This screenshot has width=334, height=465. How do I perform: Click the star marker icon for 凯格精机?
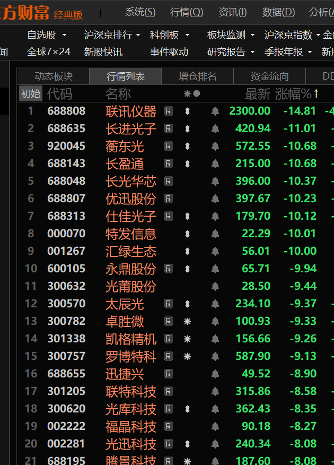(187, 339)
